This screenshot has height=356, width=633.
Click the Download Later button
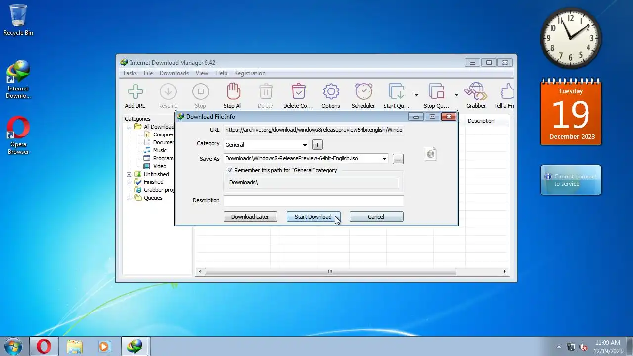coord(250,217)
